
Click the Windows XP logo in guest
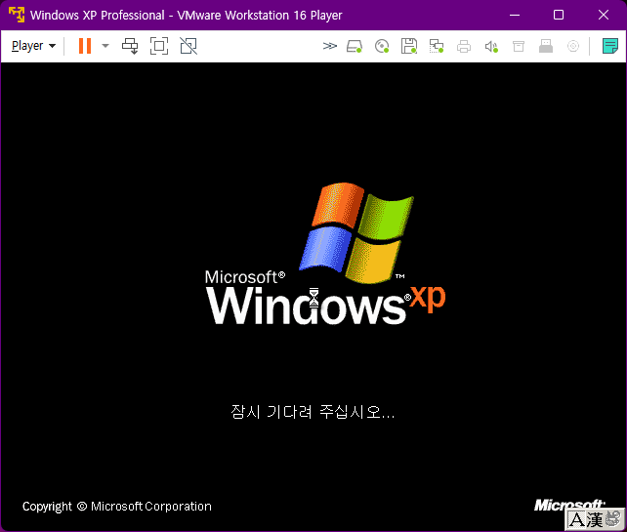tap(324, 254)
